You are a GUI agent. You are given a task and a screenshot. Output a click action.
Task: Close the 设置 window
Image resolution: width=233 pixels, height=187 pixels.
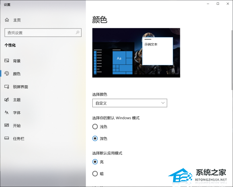(228, 4)
